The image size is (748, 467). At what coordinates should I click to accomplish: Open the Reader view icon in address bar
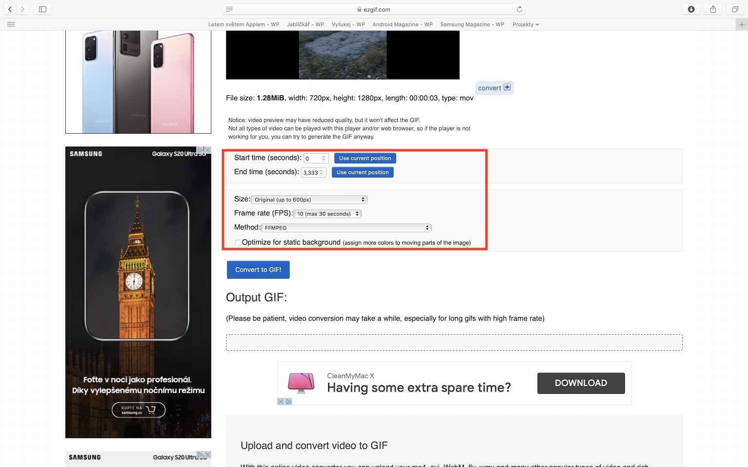point(229,9)
